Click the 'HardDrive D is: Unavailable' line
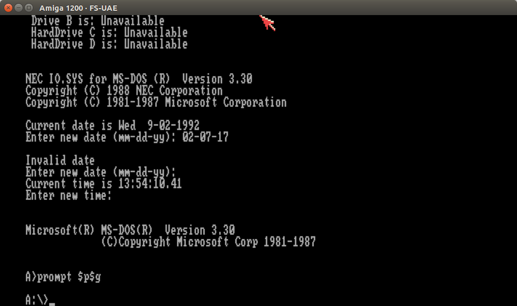The height and width of the screenshot is (306, 517). click(109, 44)
